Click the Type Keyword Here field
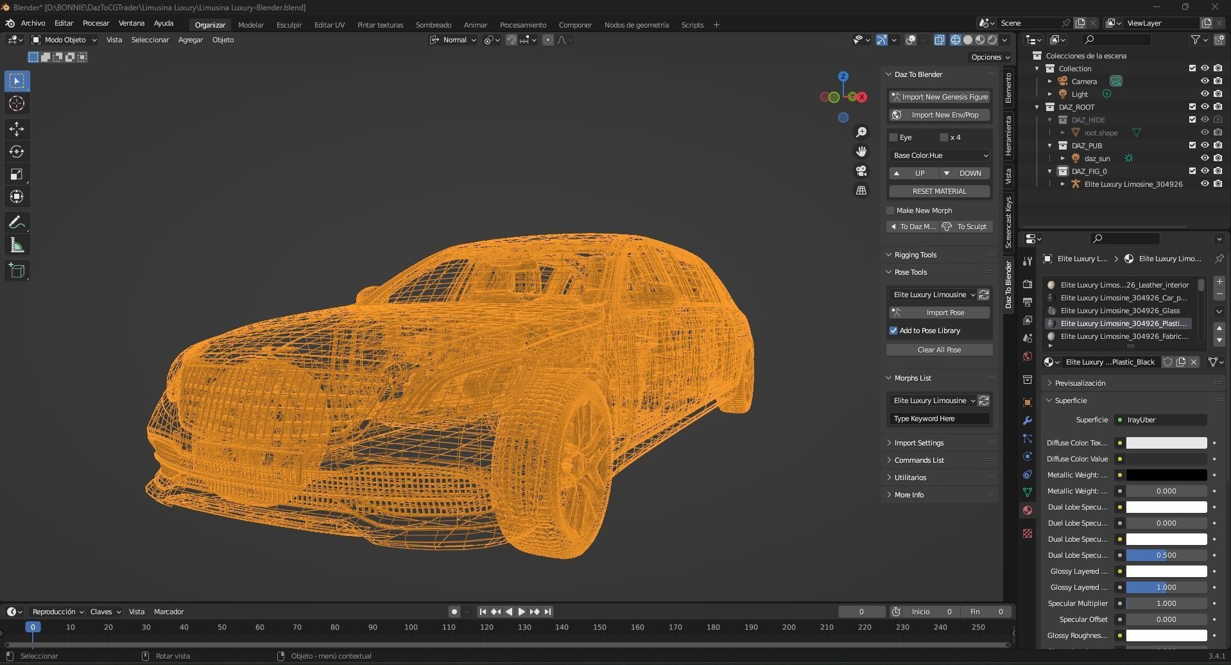Image resolution: width=1231 pixels, height=665 pixels. tap(940, 419)
